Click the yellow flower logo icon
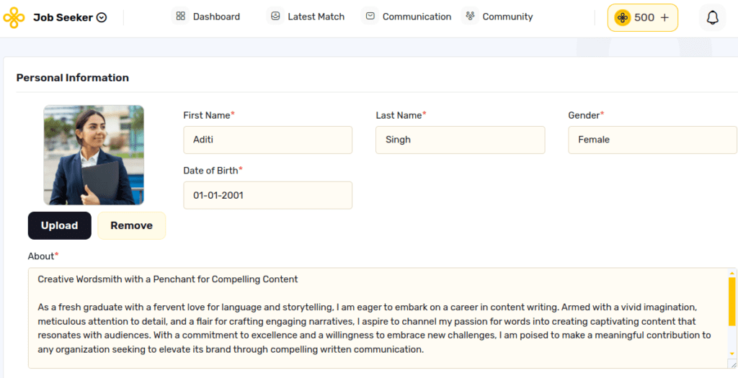Viewport: 738px width, 378px height. coord(14,17)
